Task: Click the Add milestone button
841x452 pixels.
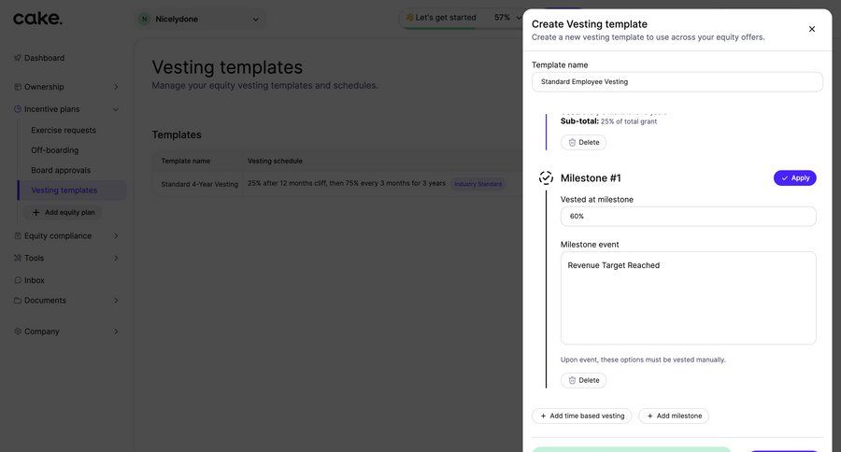Action: coord(673,416)
